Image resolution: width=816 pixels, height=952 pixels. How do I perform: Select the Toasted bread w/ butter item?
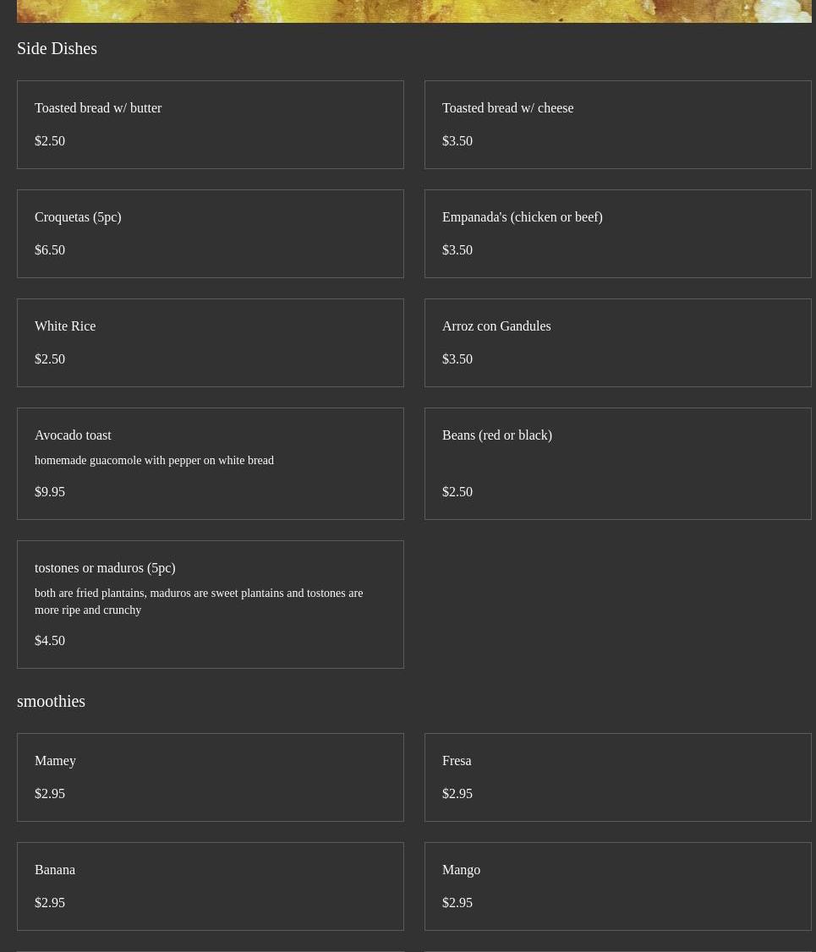[210, 124]
